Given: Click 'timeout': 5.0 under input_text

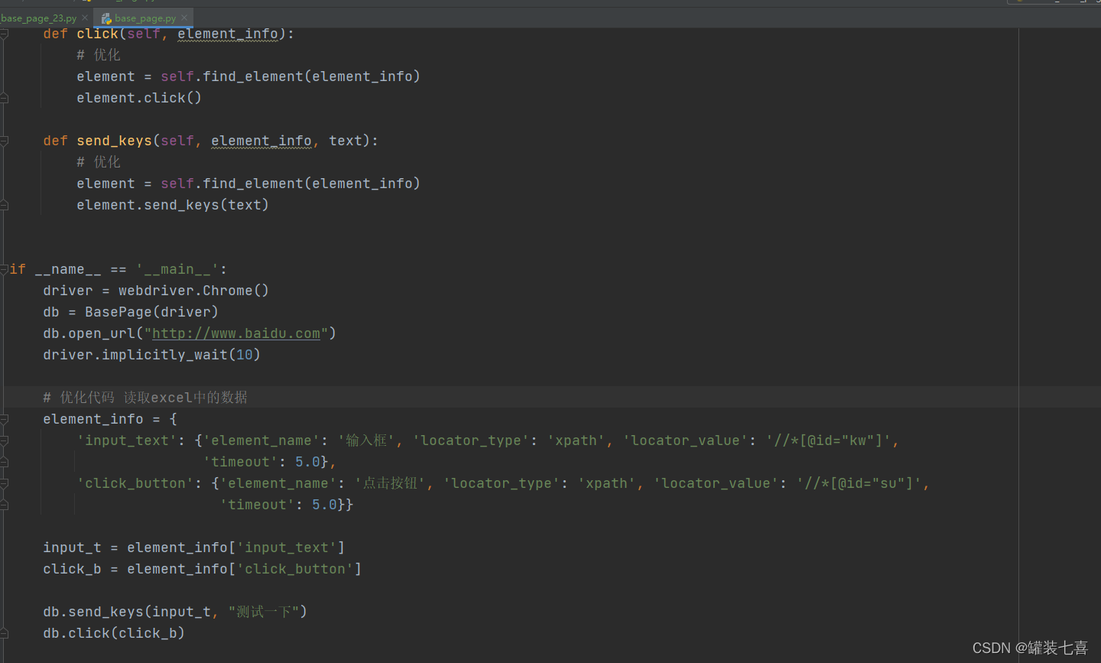Looking at the screenshot, I should [x=261, y=462].
